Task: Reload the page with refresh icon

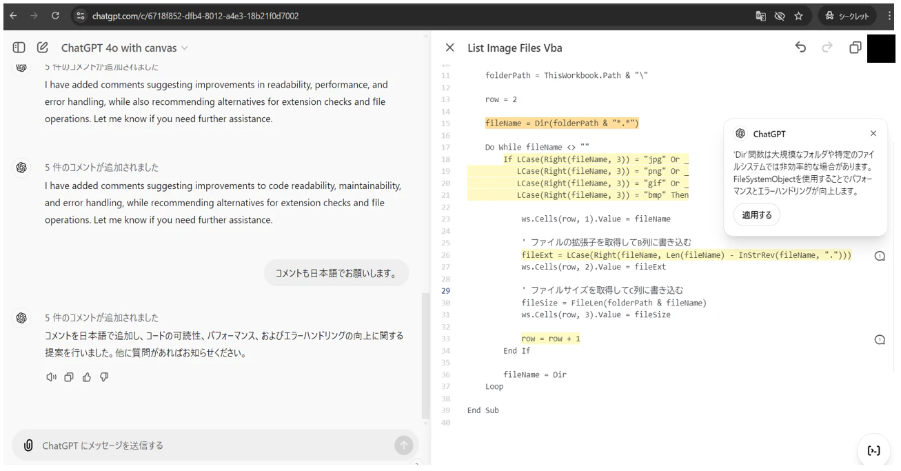Action: click(56, 15)
